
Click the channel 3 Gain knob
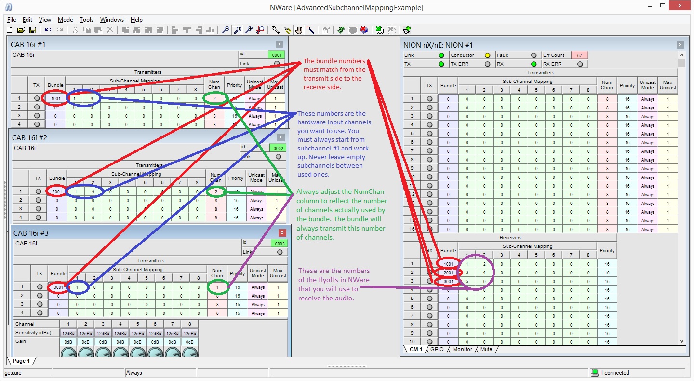103,353
